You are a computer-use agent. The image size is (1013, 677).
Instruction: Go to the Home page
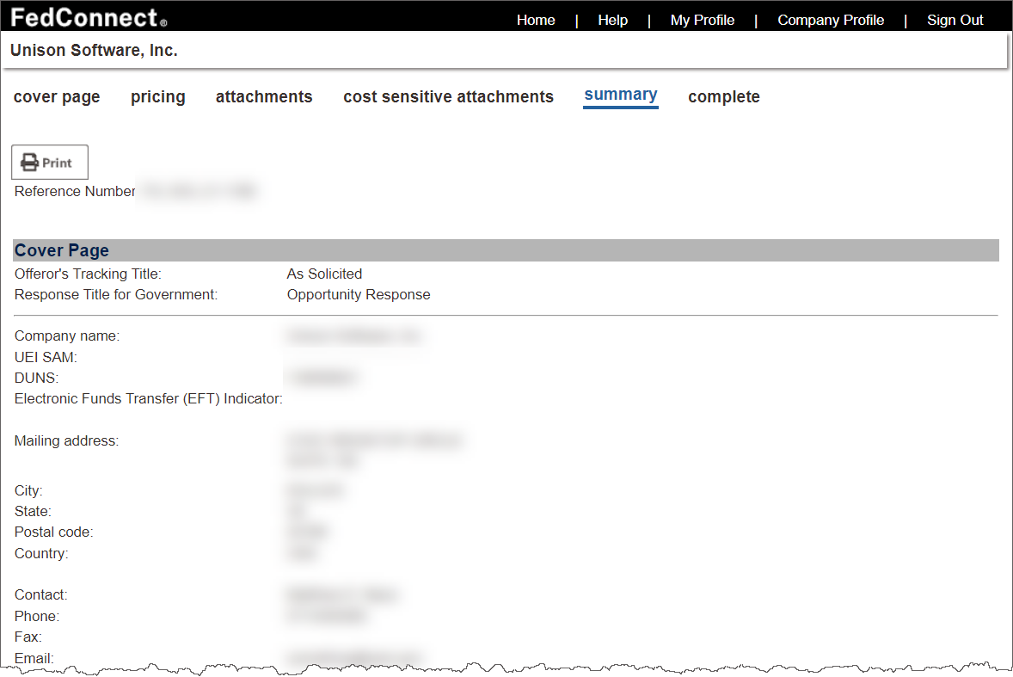pyautogui.click(x=535, y=20)
